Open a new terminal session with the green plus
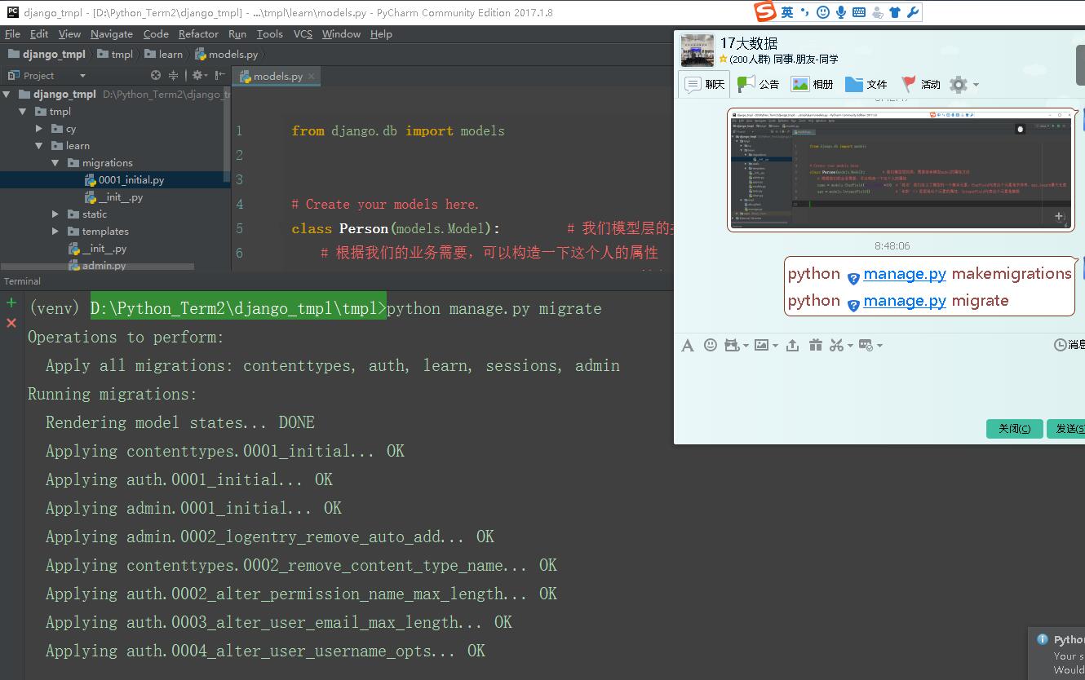Viewport: 1085px width, 680px height. tap(11, 302)
